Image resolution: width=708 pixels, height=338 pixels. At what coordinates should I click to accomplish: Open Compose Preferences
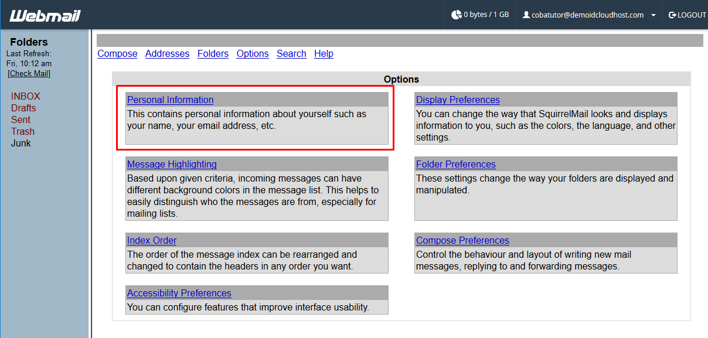click(x=462, y=240)
